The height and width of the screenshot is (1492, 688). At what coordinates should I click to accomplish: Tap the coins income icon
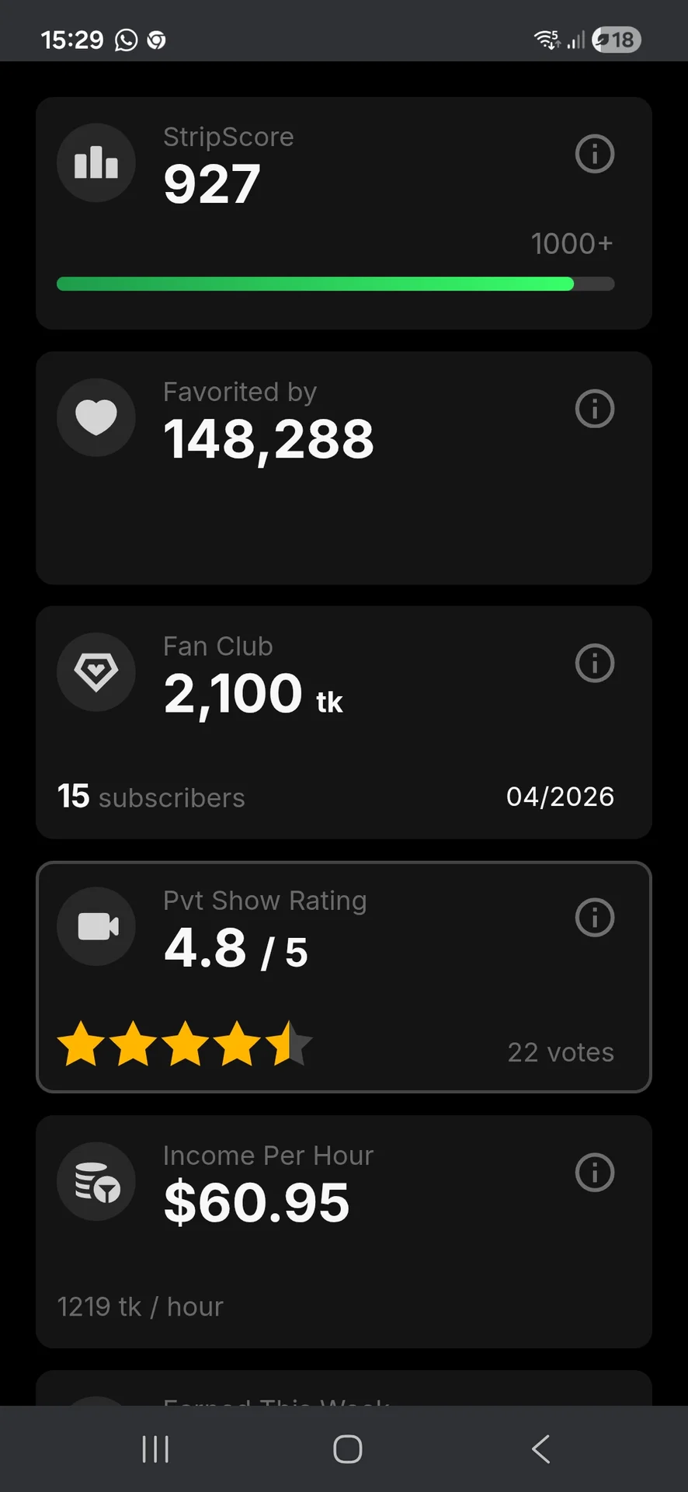pos(96,1181)
